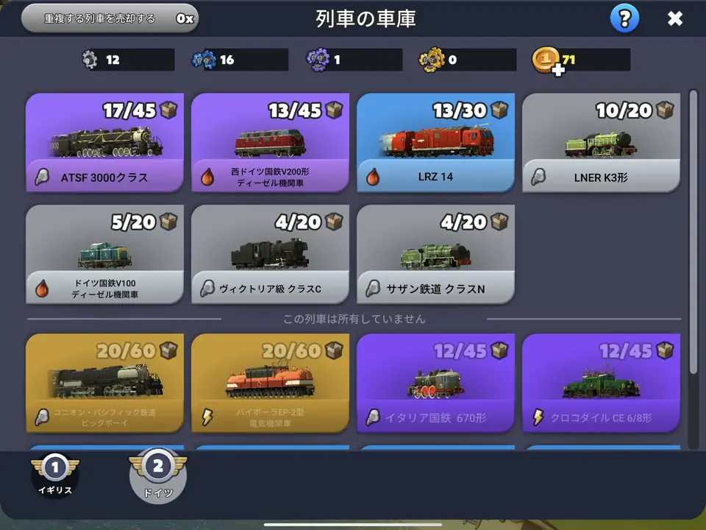The height and width of the screenshot is (530, 706).
Task: Switch to the ドイツ region tab
Action: pyautogui.click(x=157, y=476)
